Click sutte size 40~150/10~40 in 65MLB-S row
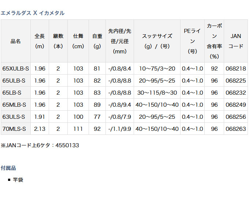The image size is (249, 209). click(157, 105)
